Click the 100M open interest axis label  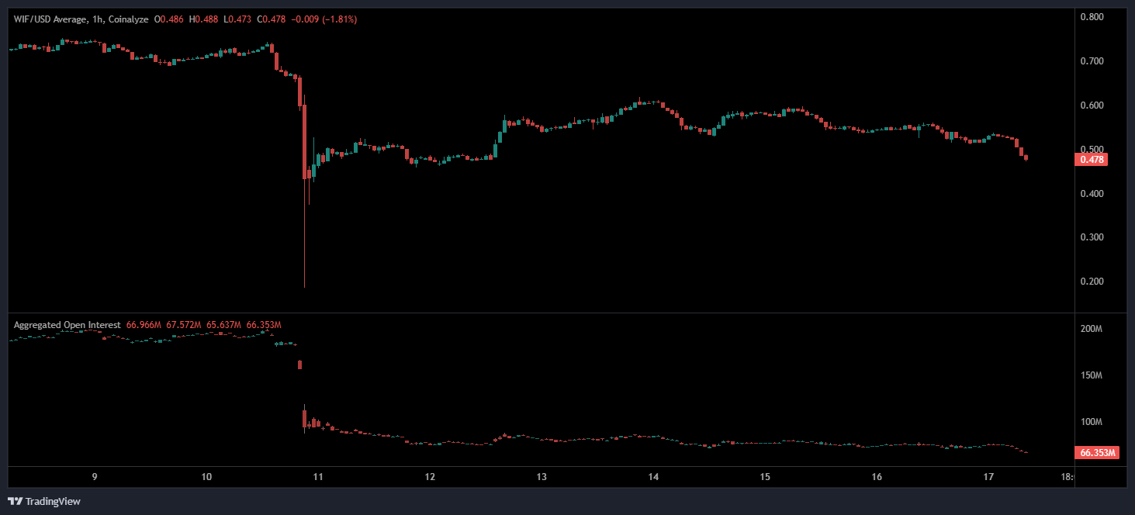(1092, 422)
